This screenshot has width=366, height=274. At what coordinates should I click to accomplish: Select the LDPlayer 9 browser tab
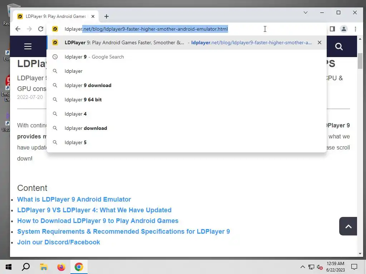coord(55,16)
